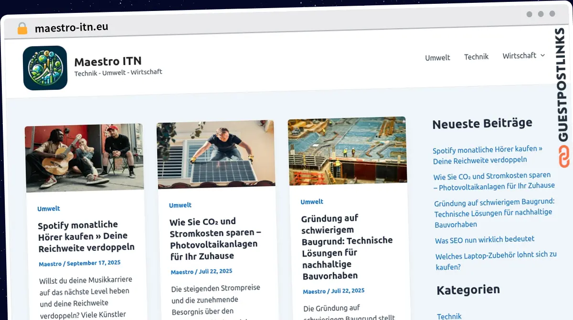573x320 pixels.
Task: Click the Guestpostlinks chain link icon
Action: tap(564, 157)
